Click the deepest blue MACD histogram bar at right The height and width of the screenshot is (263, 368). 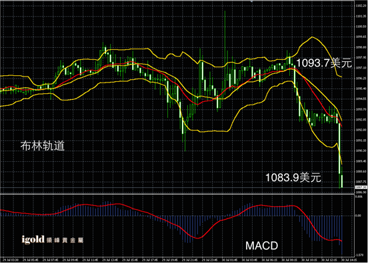[x=342, y=235]
